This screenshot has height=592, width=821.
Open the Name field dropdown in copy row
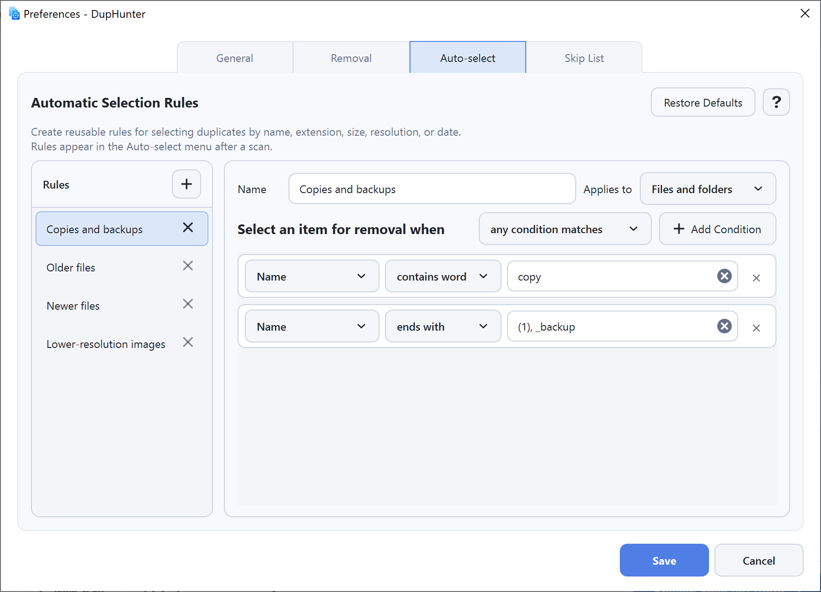(312, 276)
